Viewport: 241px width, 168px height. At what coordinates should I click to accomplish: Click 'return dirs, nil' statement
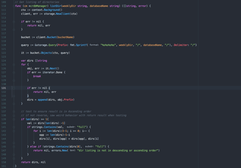33,162
